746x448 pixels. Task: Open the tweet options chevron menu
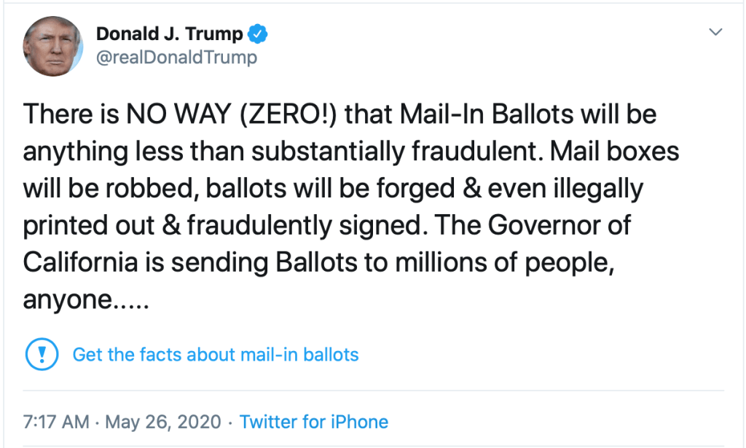point(715,32)
